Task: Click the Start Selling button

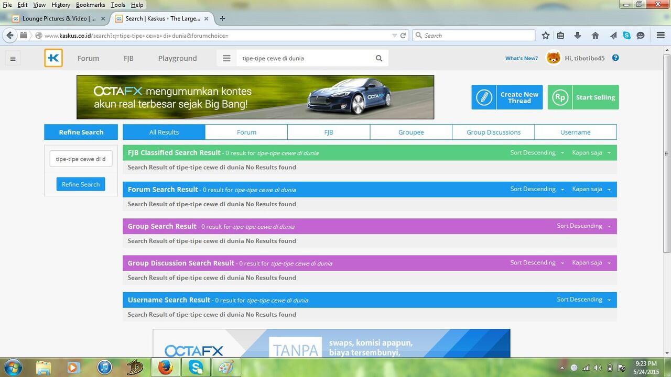Action: 583,97
